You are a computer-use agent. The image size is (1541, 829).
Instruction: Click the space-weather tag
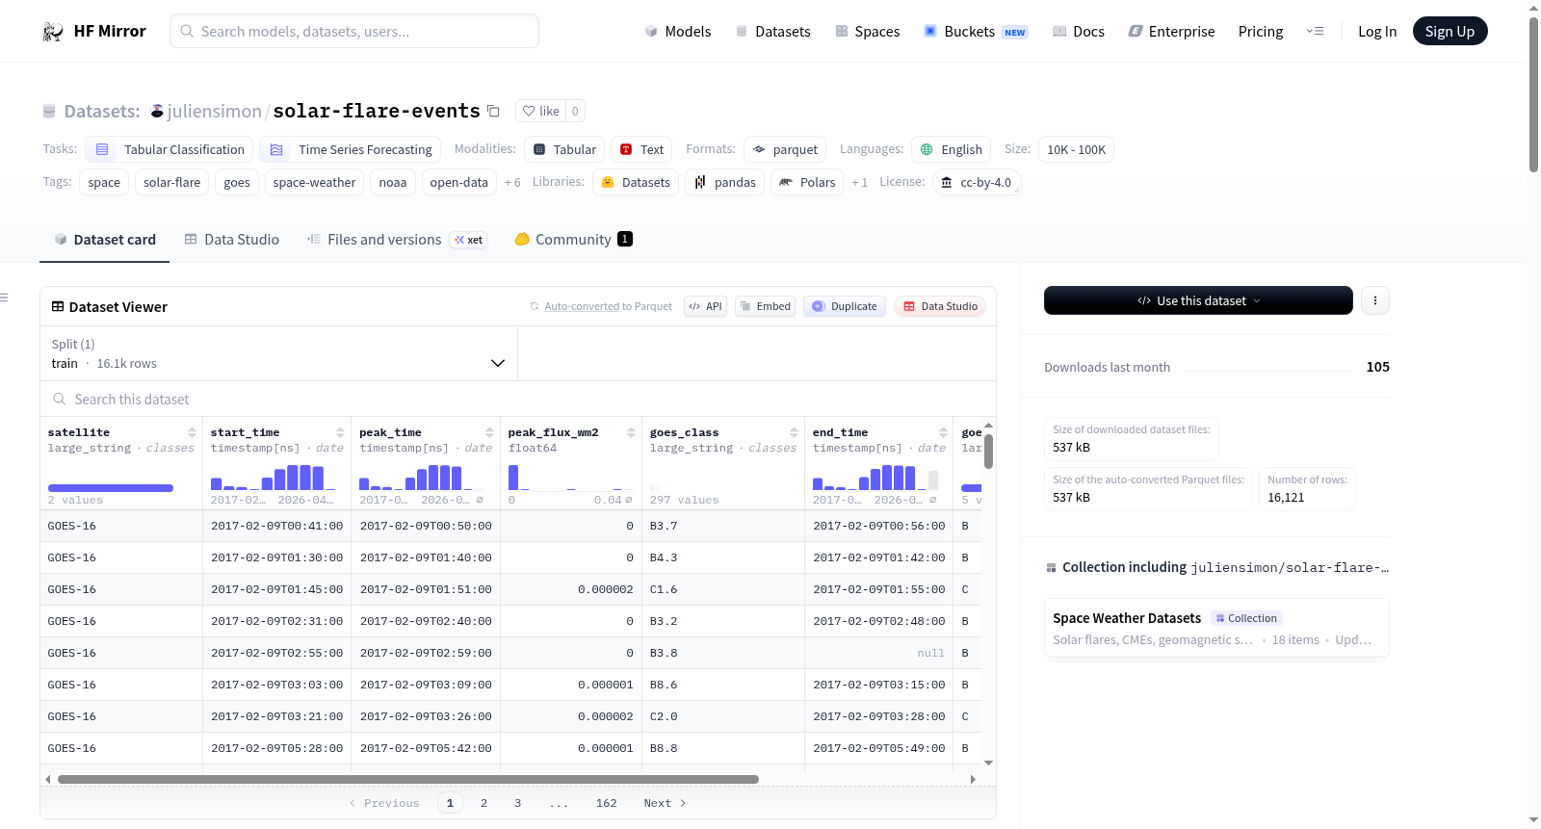click(x=314, y=182)
